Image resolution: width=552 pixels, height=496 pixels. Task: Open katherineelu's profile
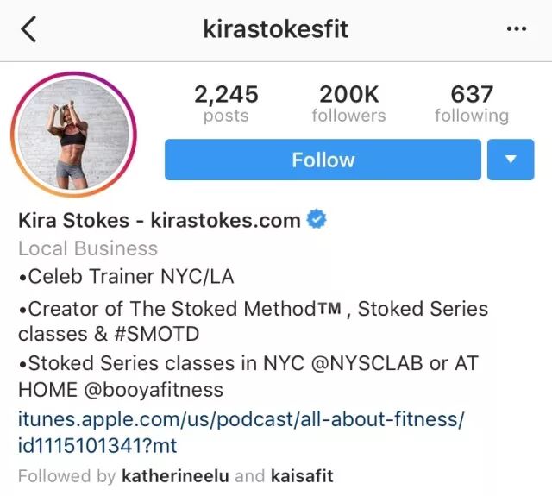[x=175, y=476]
